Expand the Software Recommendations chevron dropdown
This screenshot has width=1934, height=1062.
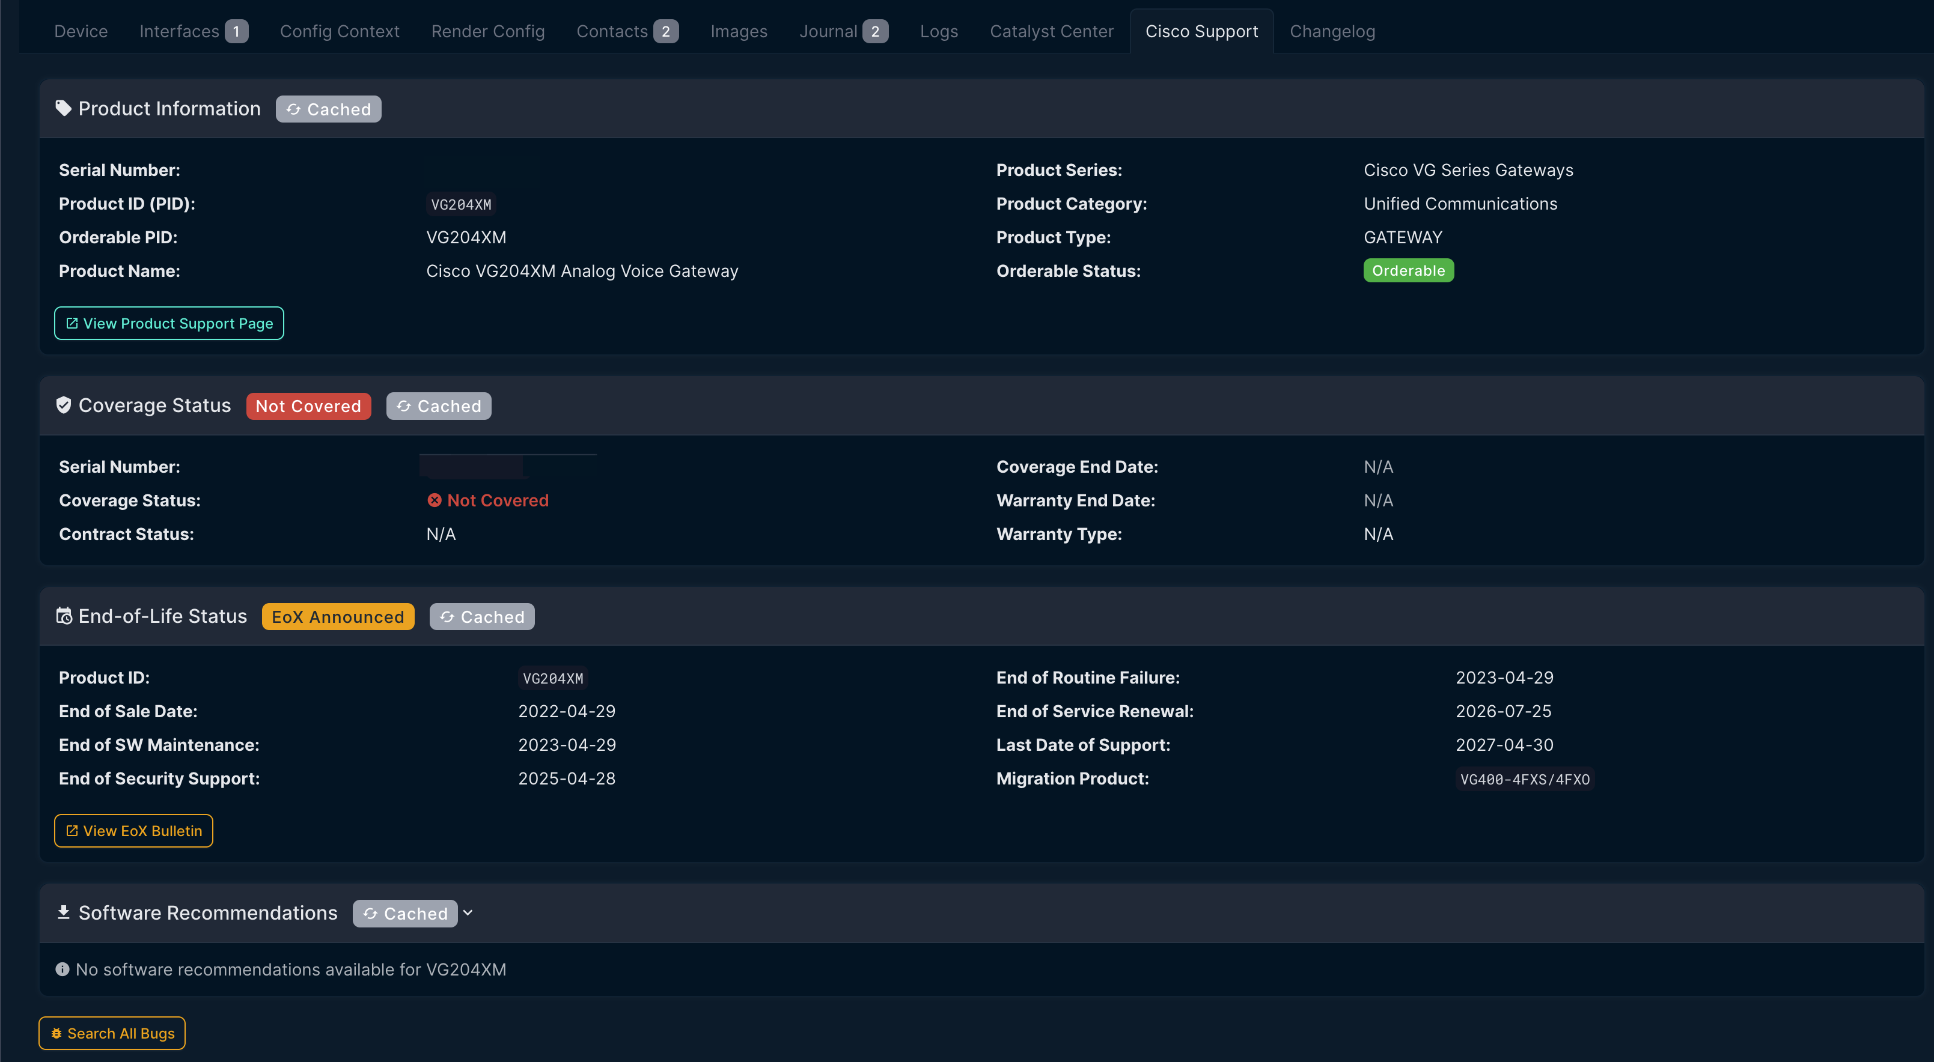point(468,914)
